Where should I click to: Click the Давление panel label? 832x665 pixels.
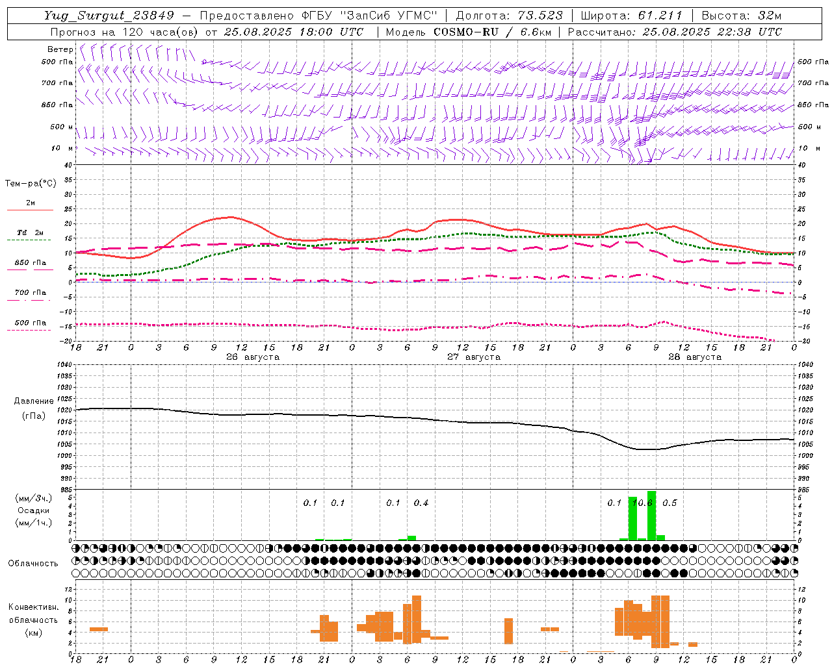[34, 401]
